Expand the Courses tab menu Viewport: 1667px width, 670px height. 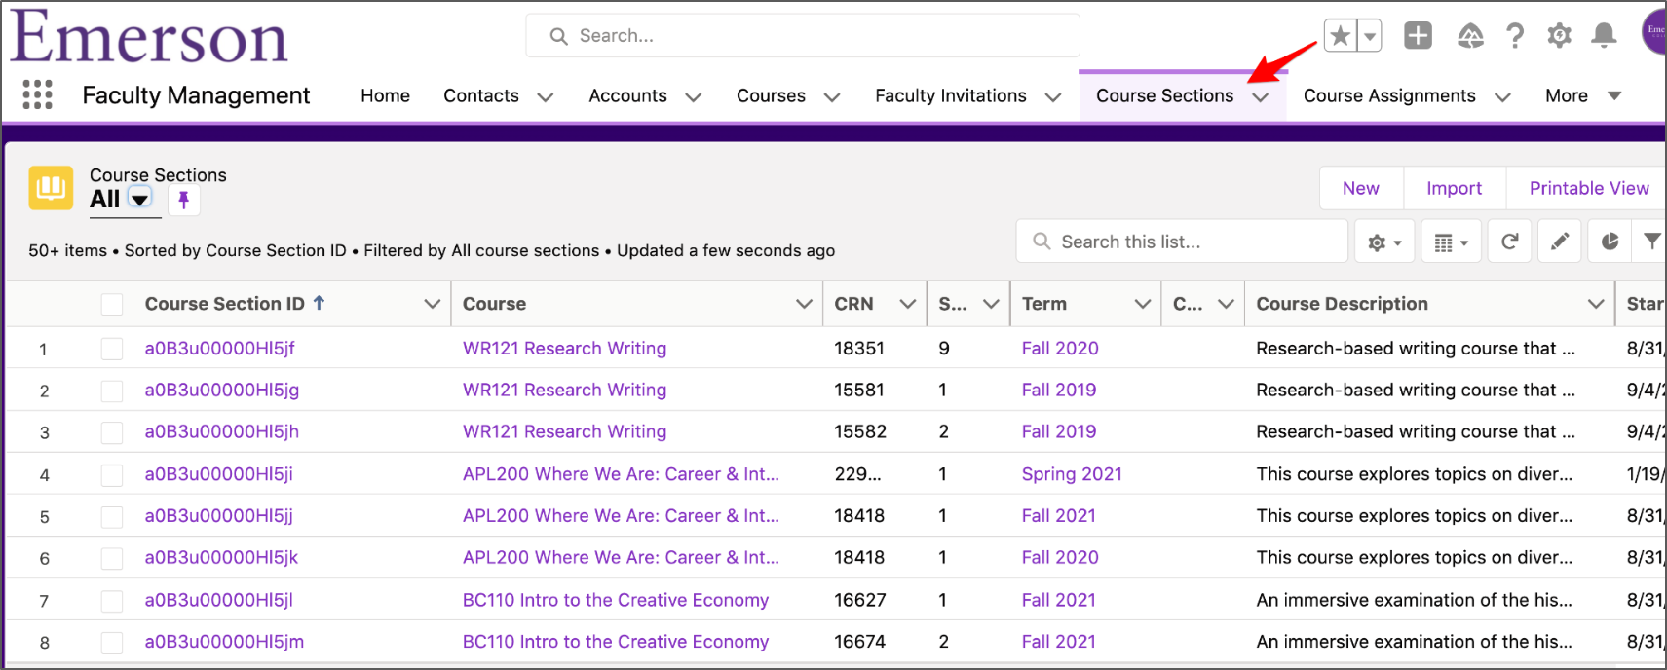coord(832,96)
